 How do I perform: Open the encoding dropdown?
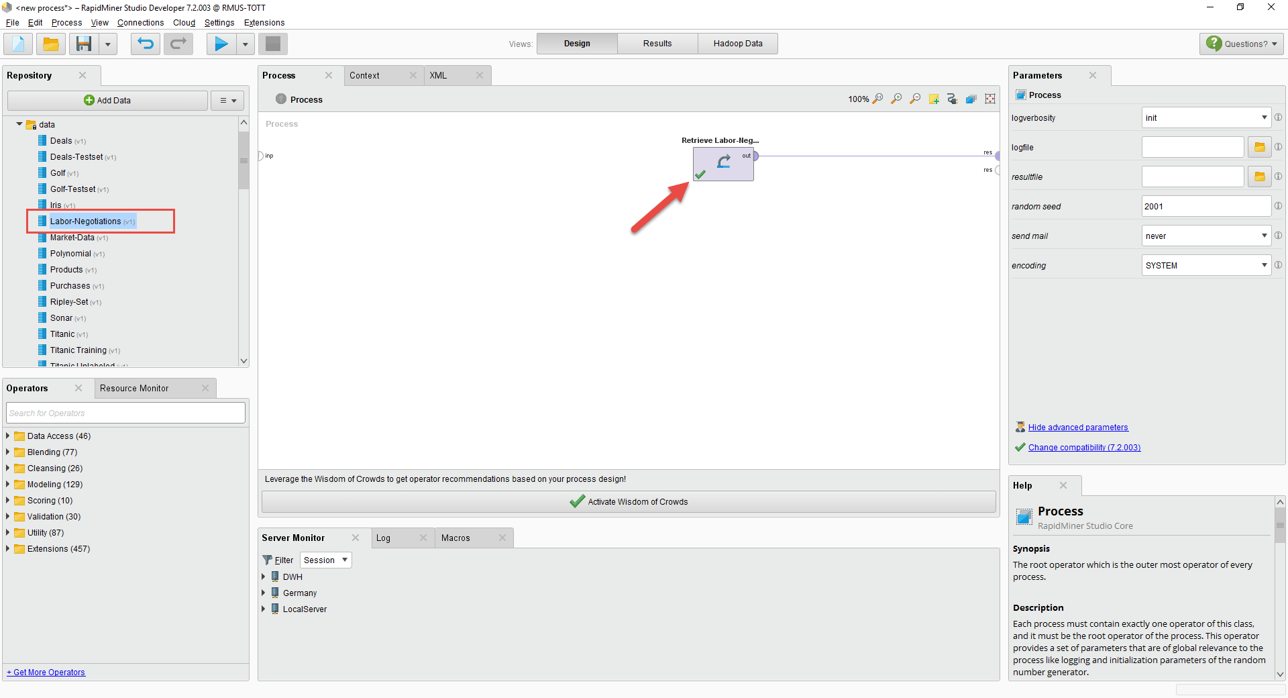click(1206, 265)
